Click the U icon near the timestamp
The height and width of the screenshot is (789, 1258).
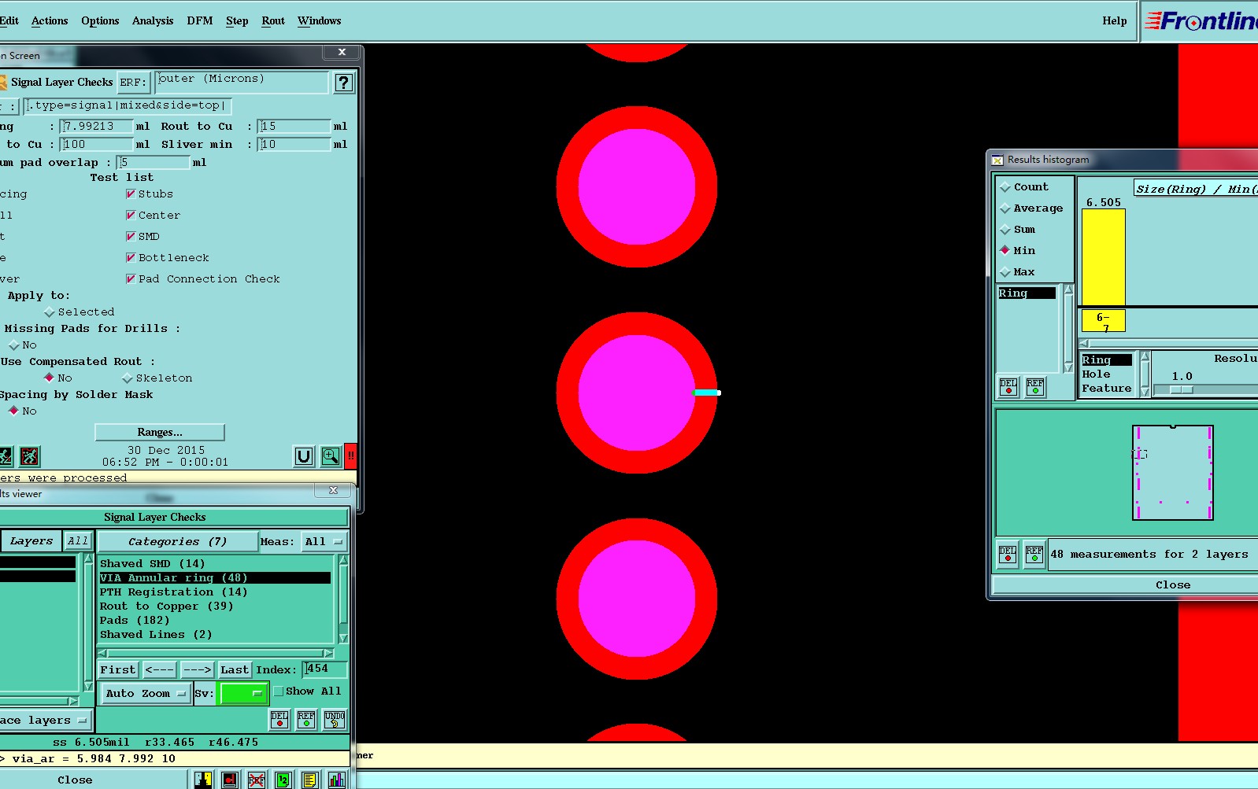[304, 456]
